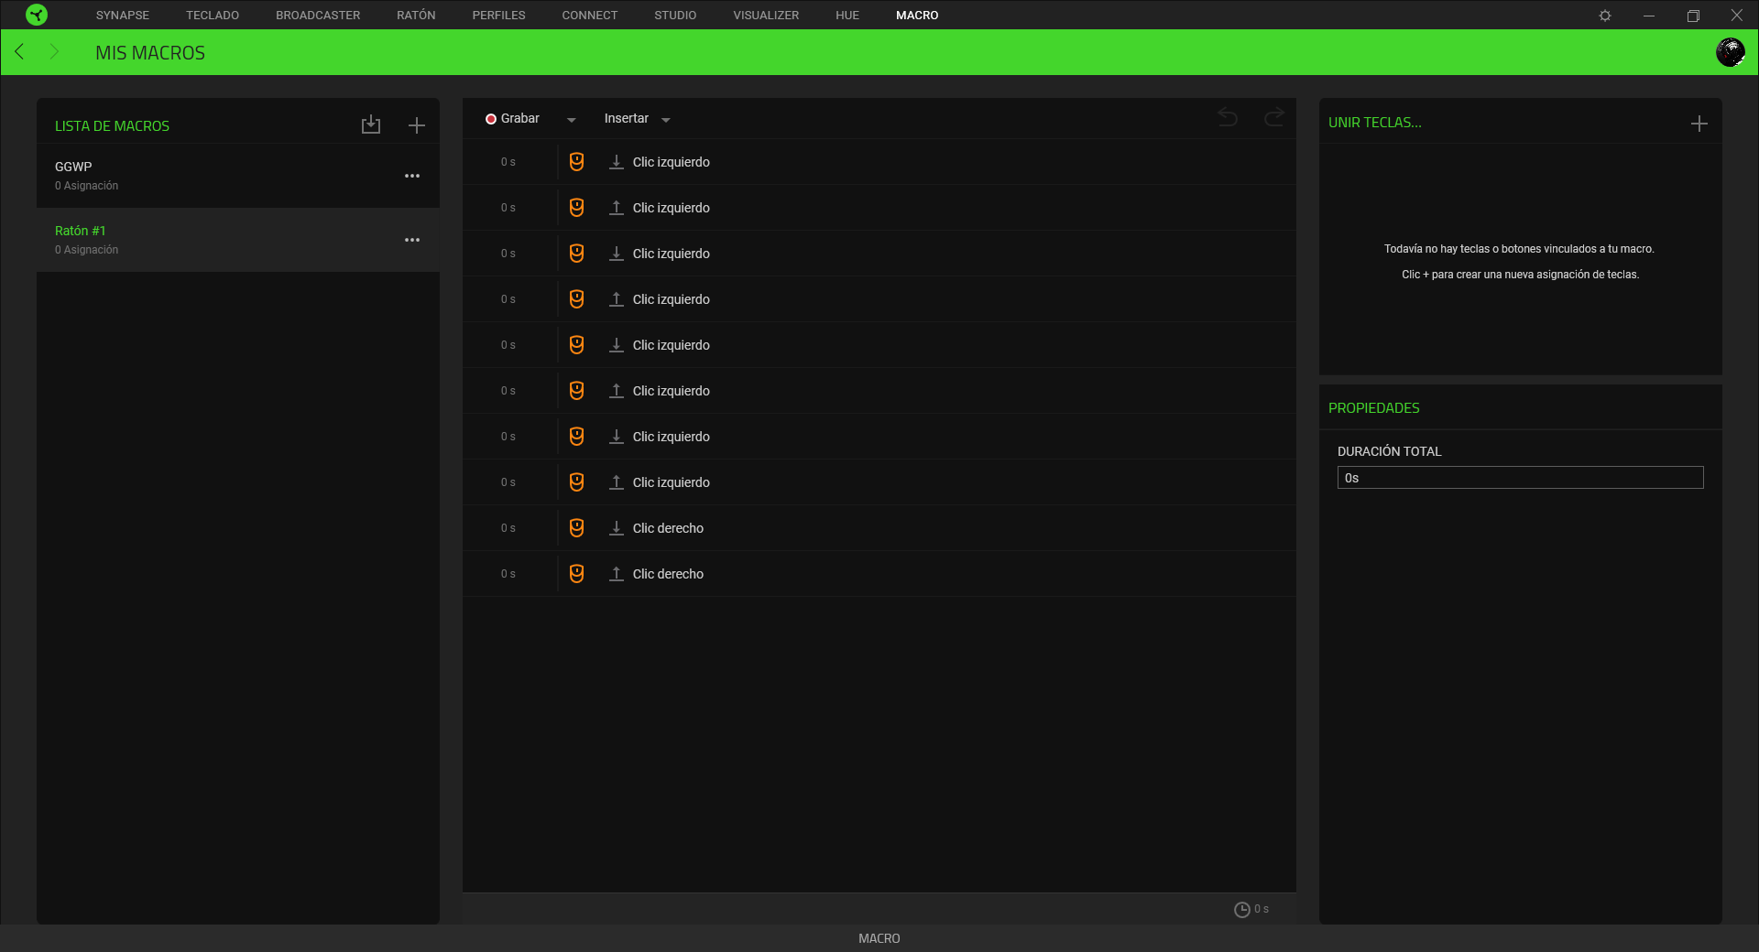
Task: Click the clock icon at editor bottom
Action: (x=1241, y=909)
